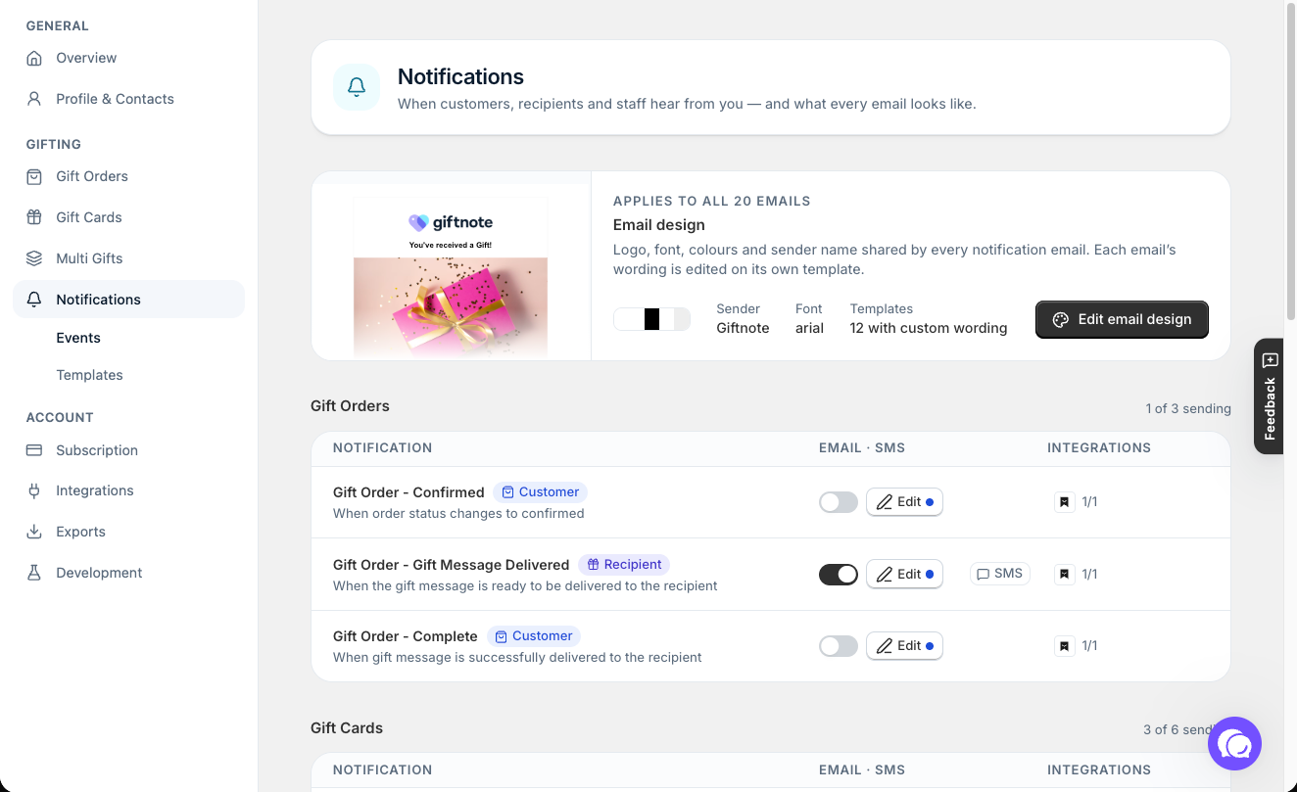Image resolution: width=1297 pixels, height=792 pixels.
Task: Click the 1/1 count on Gift Order - Confirmed row
Action: (x=1089, y=502)
